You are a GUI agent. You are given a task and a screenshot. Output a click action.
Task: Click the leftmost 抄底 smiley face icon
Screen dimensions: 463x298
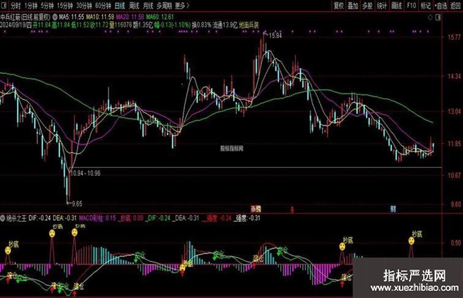click(8, 251)
